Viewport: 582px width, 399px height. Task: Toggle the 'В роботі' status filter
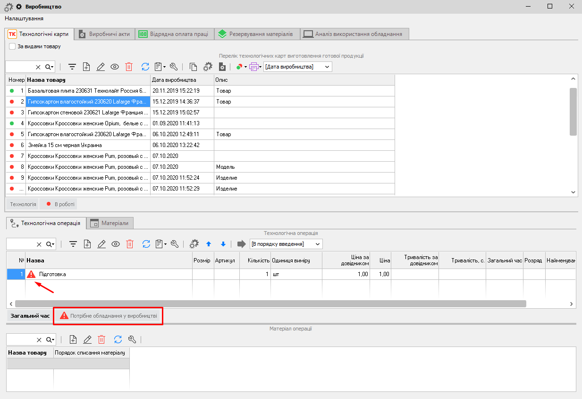[x=59, y=204]
